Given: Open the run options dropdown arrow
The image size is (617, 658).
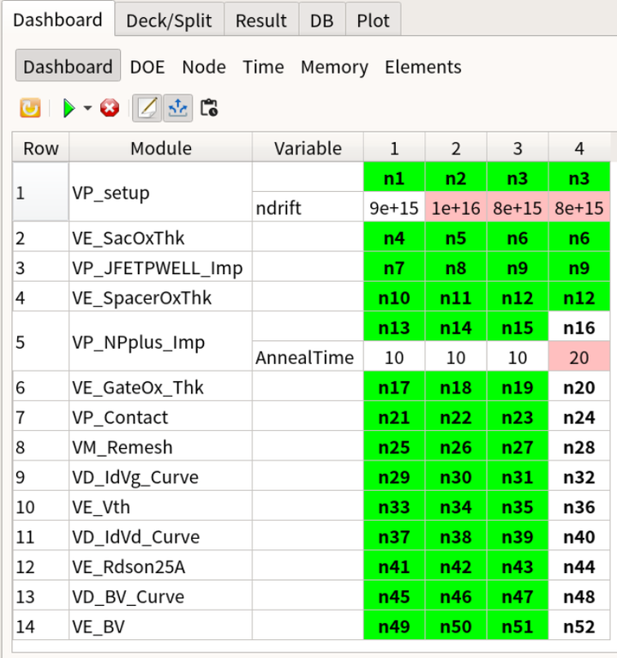Looking at the screenshot, I should 87,108.
